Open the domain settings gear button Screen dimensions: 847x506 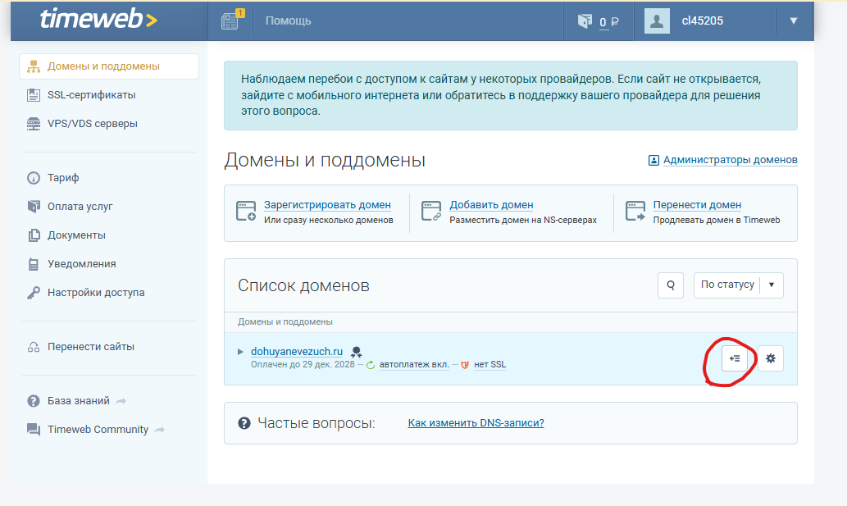(770, 358)
